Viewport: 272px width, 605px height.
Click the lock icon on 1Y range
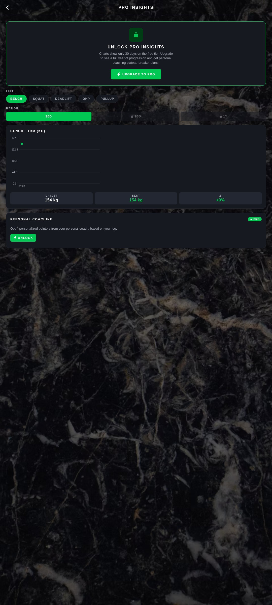point(221,116)
